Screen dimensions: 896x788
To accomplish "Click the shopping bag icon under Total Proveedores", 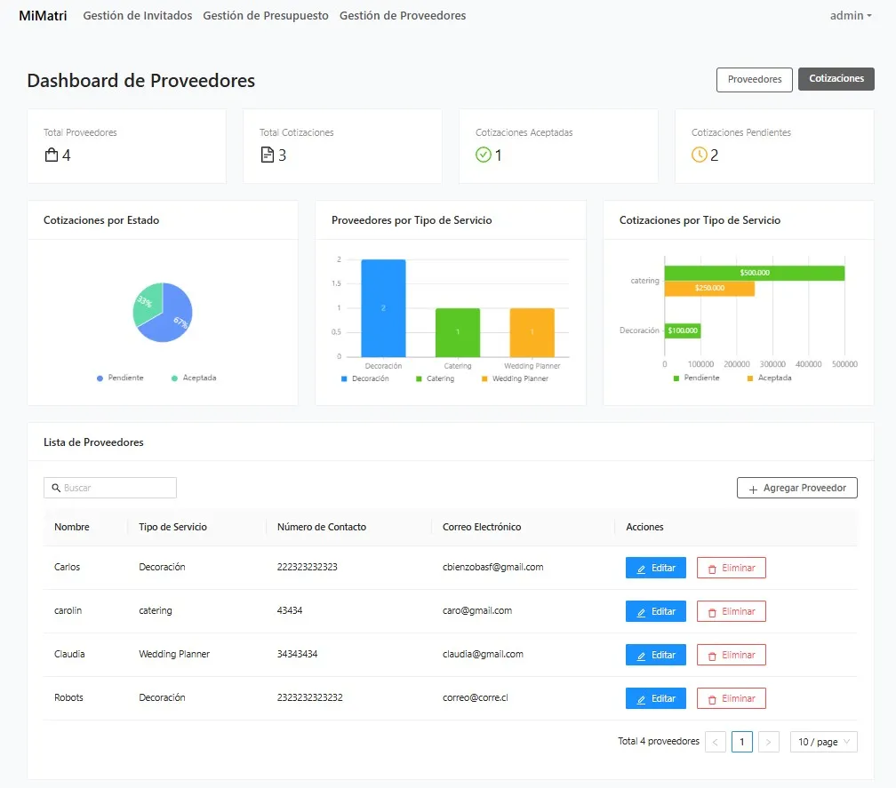I will point(52,155).
